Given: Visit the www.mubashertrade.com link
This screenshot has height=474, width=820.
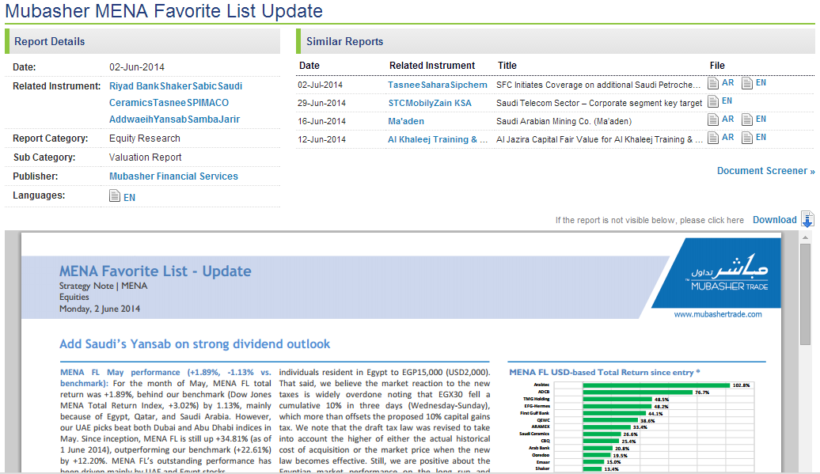Looking at the screenshot, I should [717, 314].
